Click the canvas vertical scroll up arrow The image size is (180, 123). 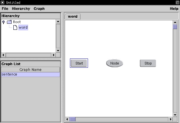[x=175, y=22]
